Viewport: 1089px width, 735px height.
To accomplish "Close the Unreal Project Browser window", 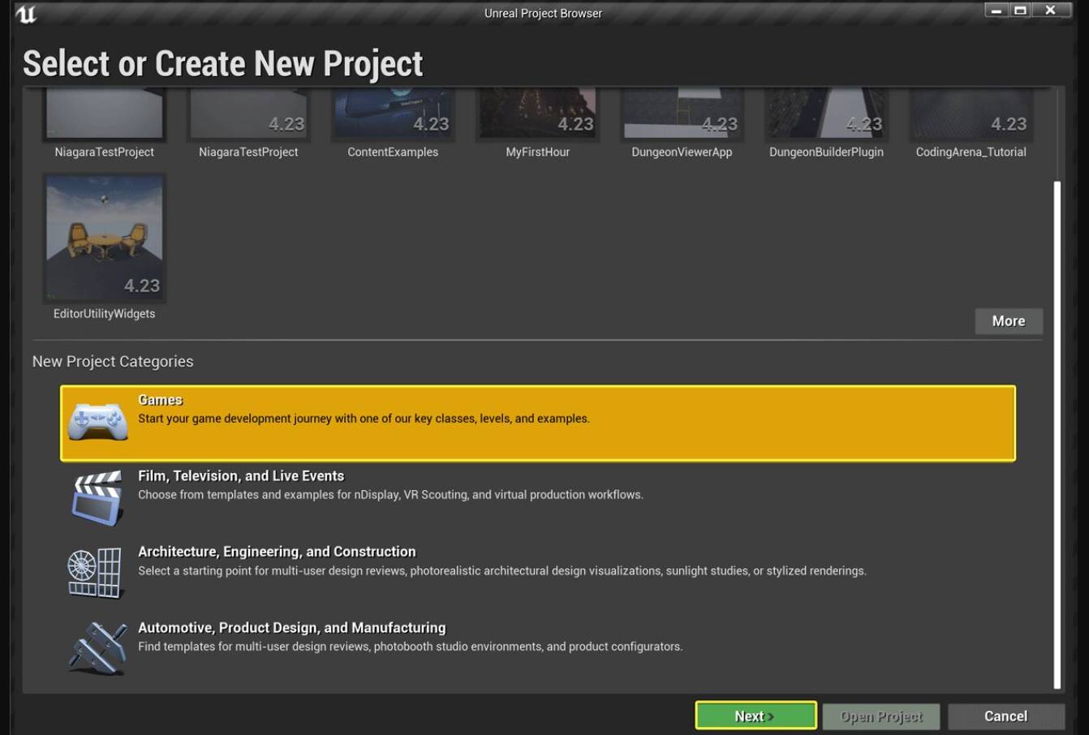I will pos(1050,11).
